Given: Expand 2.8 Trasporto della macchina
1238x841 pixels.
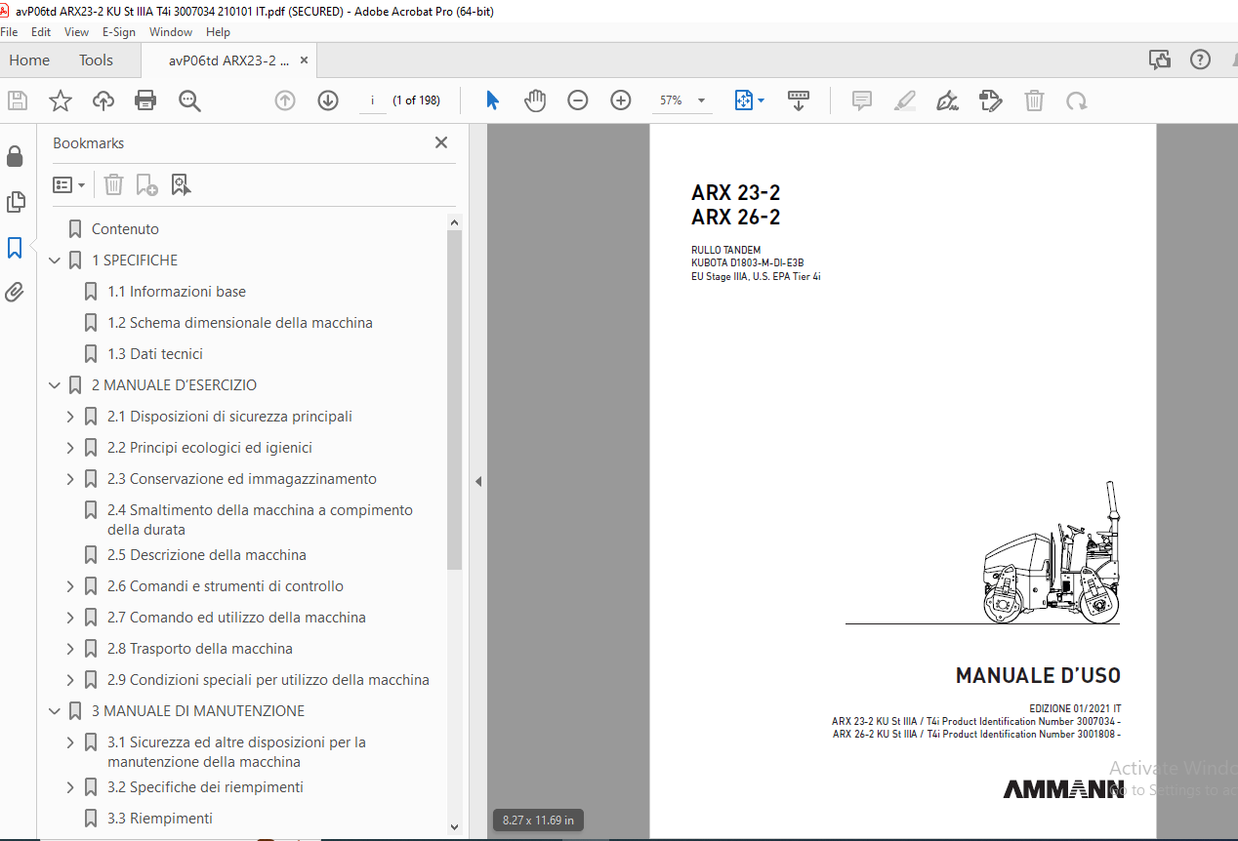Looking at the screenshot, I should click(70, 649).
